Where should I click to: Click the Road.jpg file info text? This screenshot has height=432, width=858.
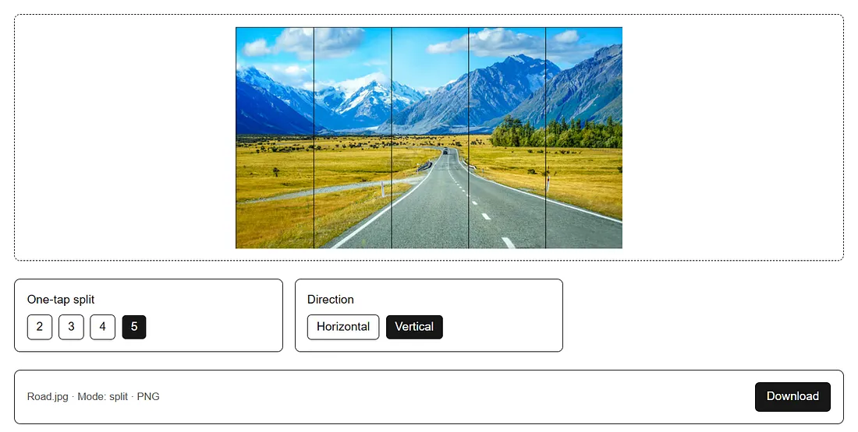point(94,396)
